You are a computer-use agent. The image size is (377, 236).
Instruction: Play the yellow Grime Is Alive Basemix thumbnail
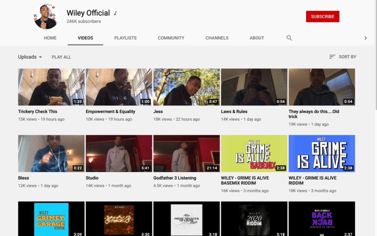(x=254, y=153)
